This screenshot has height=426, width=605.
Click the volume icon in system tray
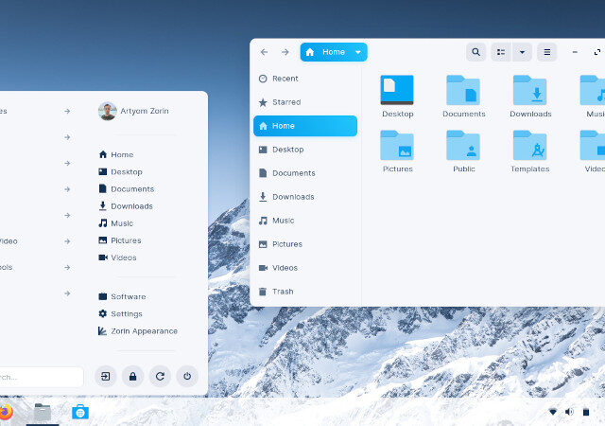pyautogui.click(x=569, y=412)
